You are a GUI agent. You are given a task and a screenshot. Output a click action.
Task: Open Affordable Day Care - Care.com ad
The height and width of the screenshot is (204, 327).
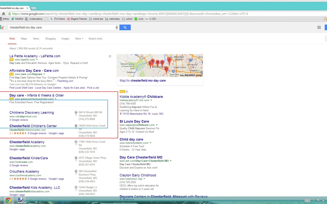point(34,71)
